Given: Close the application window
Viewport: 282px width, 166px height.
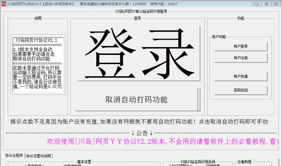Looking at the screenshot, I should [x=276, y=4].
